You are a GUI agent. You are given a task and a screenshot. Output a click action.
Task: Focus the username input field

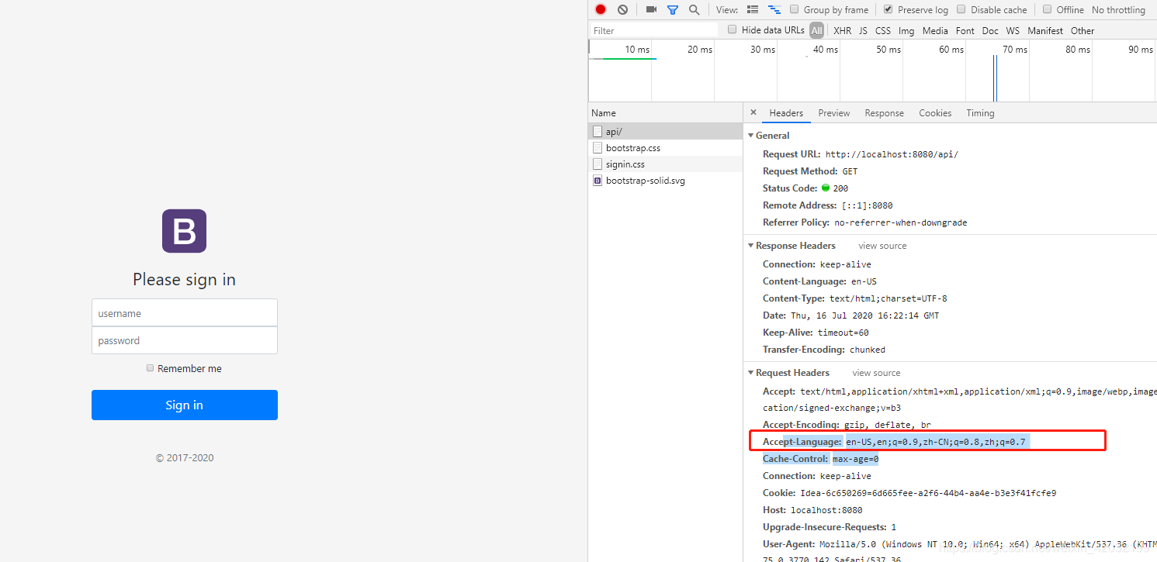tap(185, 313)
